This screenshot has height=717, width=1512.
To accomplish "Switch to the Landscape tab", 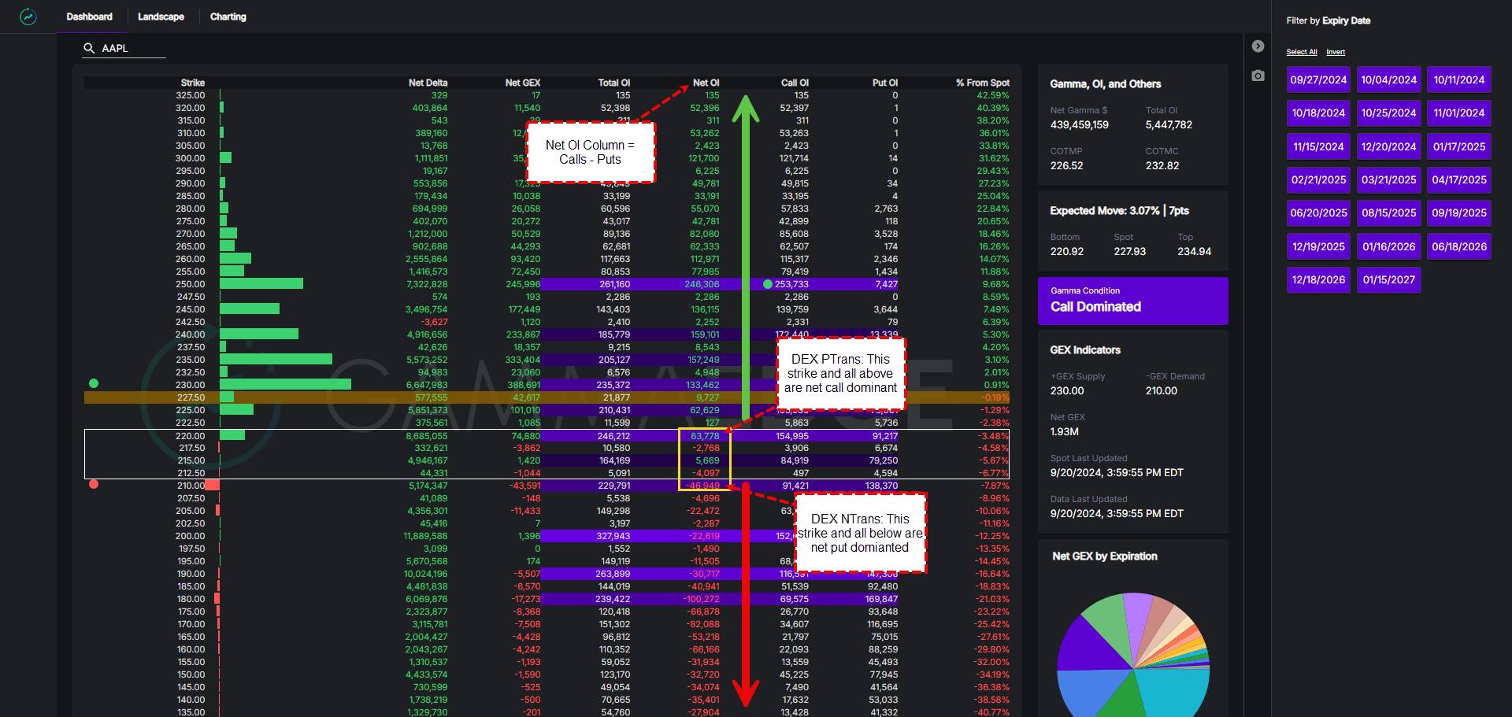I will point(161,17).
